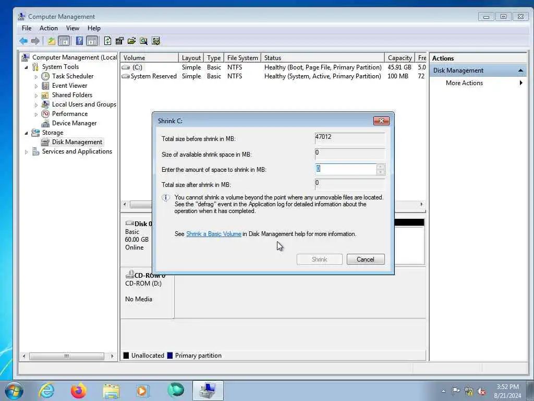The image size is (534, 401).
Task: Sort by the Layout column header
Action: point(191,58)
